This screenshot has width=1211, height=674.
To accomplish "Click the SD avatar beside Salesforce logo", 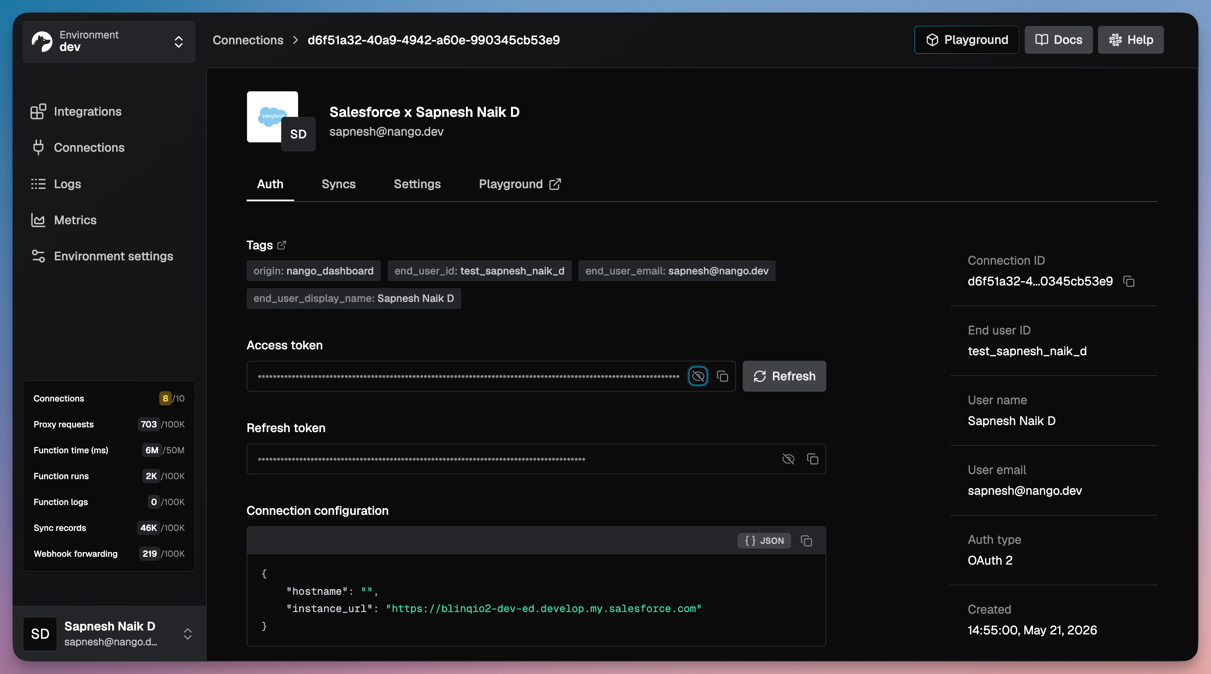I will tap(298, 134).
